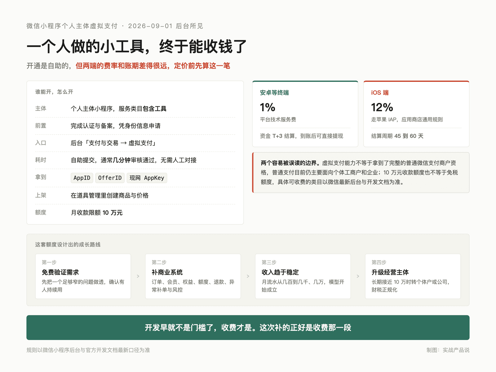
Task: Click the top caption 微信小程序个人主体虚拟支付
Action: coord(72,26)
